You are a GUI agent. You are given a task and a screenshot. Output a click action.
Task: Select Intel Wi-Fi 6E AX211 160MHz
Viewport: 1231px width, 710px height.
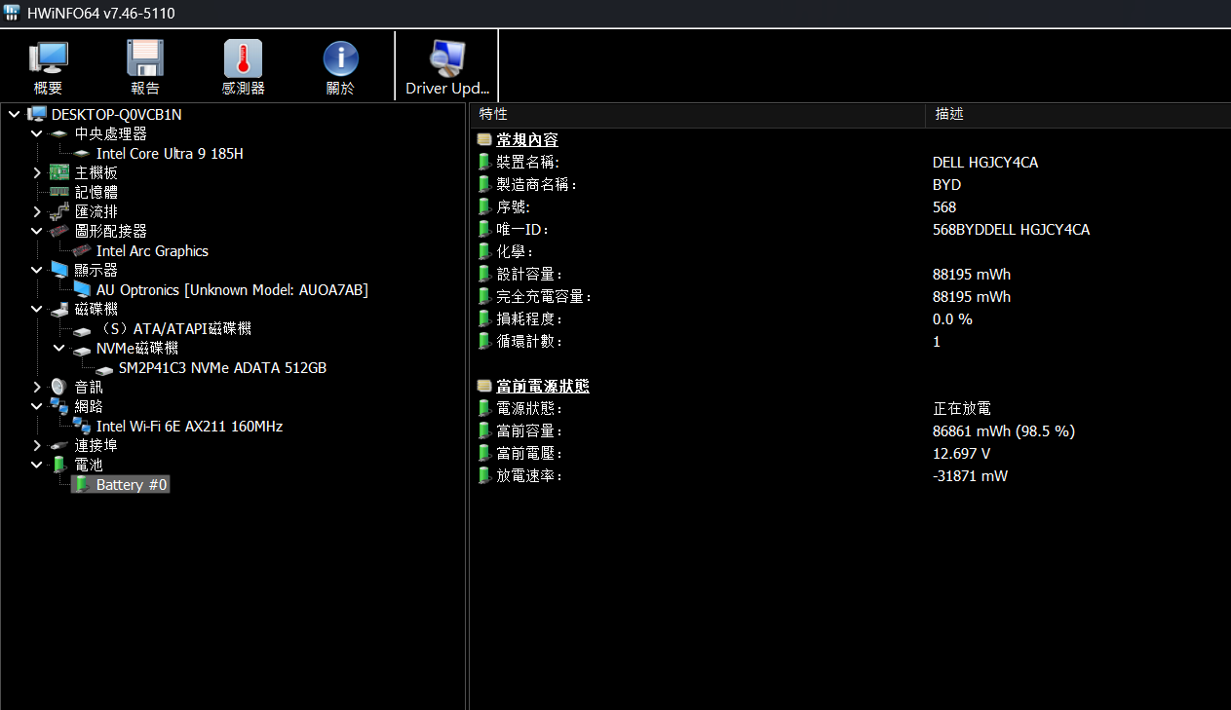[189, 426]
